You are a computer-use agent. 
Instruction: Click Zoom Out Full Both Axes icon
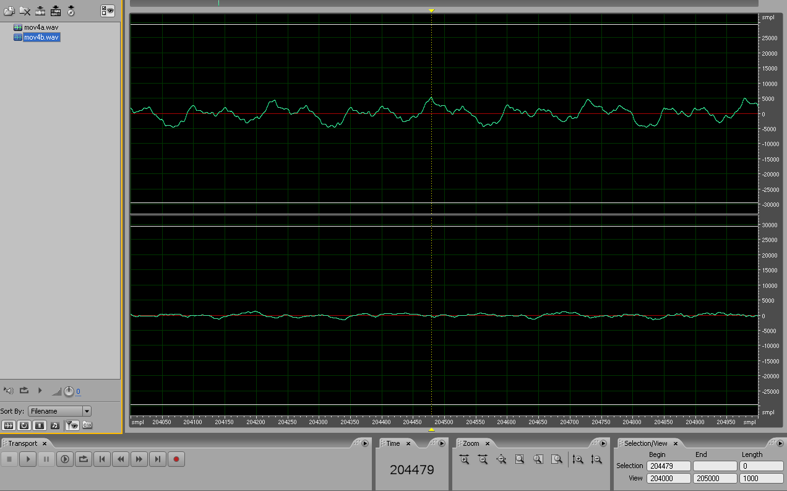[x=502, y=459]
